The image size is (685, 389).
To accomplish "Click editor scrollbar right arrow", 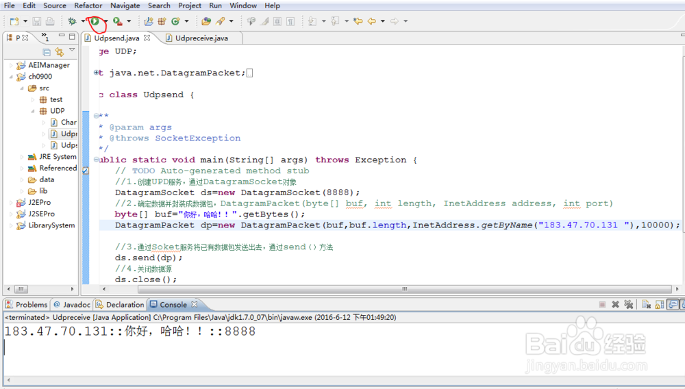I will click(677, 289).
